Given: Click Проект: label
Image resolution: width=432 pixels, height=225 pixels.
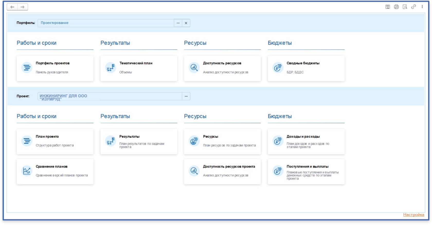Looking at the screenshot, I should coord(23,96).
